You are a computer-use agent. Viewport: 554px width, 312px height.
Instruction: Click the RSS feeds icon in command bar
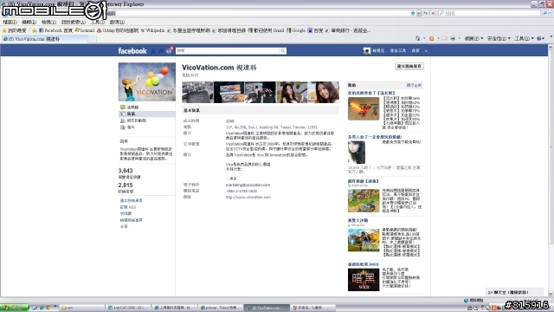click(x=431, y=38)
